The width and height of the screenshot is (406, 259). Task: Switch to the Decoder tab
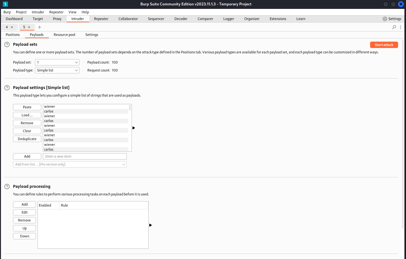(x=181, y=19)
